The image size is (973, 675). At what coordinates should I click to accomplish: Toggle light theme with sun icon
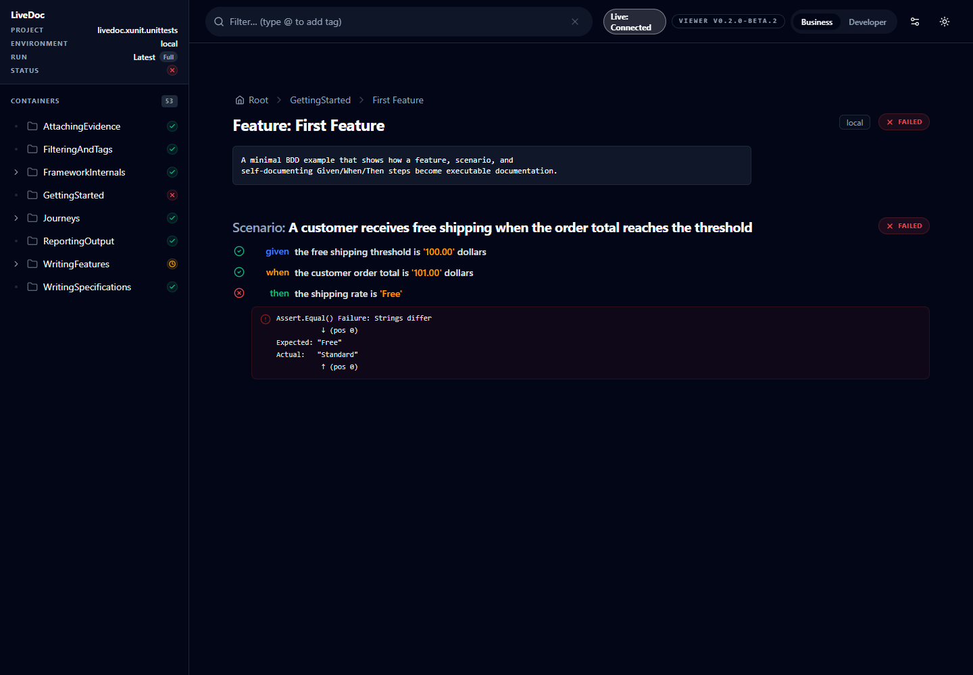[945, 22]
